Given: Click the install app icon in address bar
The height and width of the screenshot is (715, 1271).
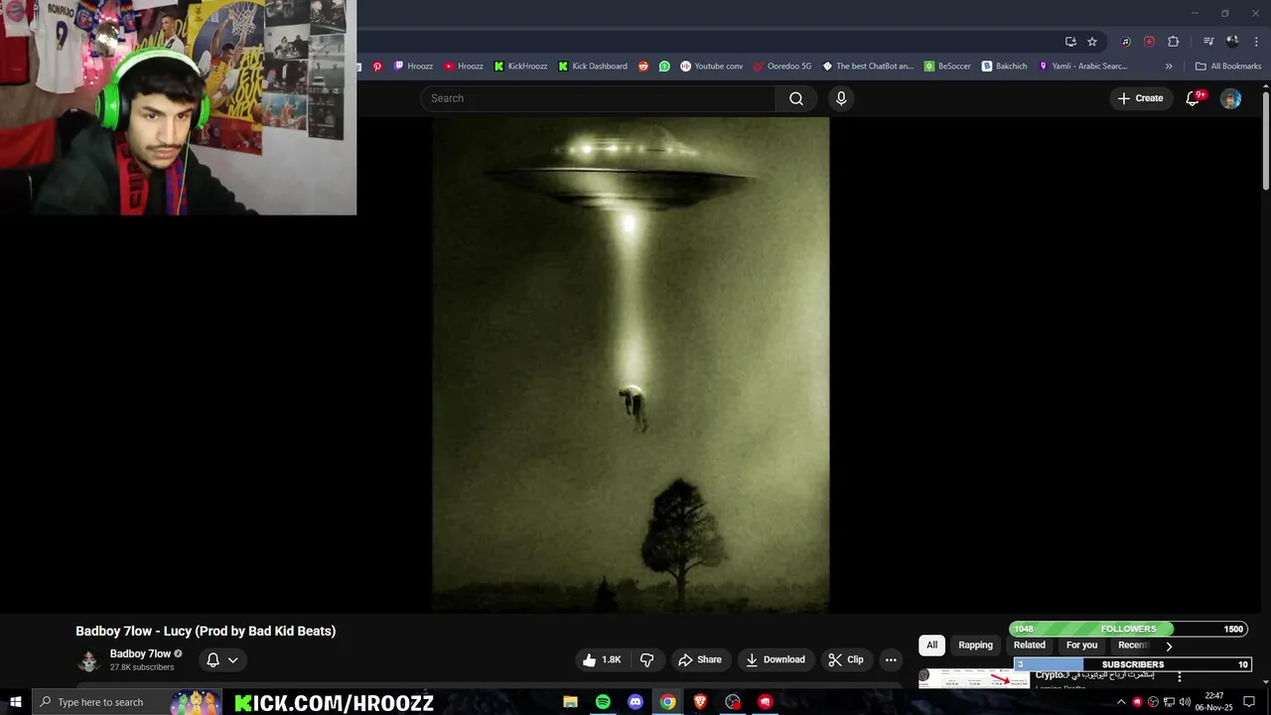Looking at the screenshot, I should coord(1070,42).
